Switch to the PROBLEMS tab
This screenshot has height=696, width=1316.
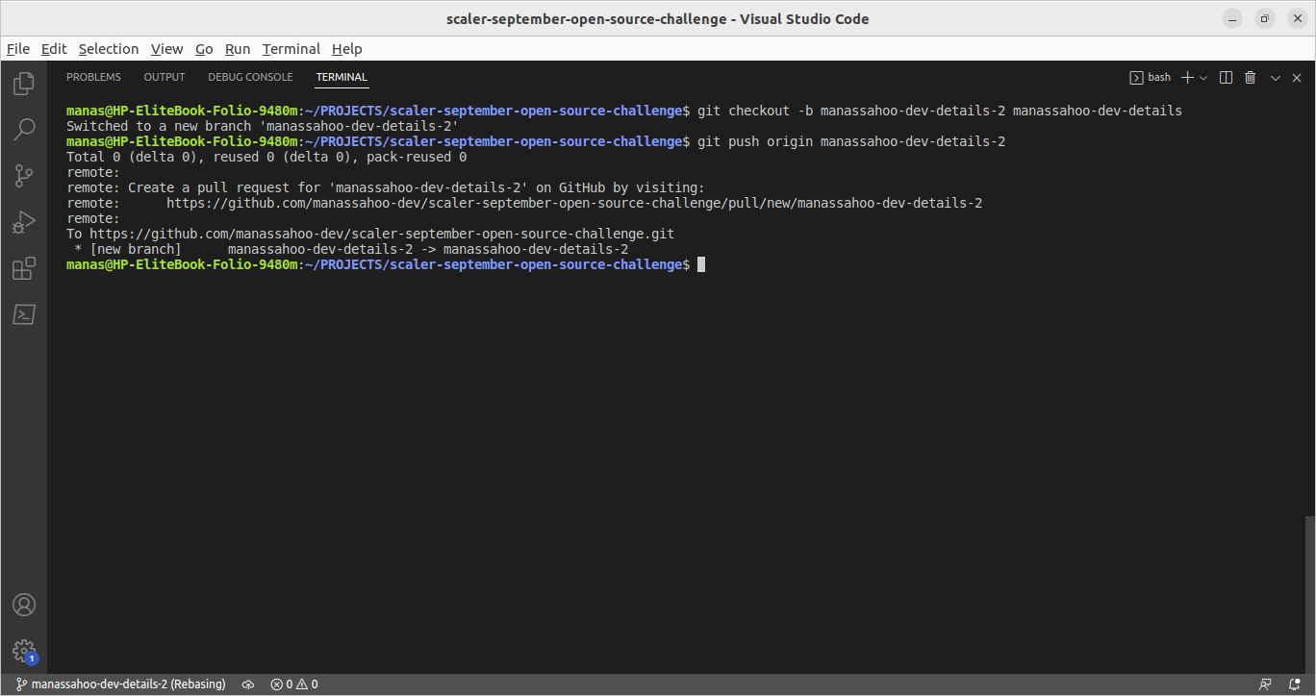click(x=93, y=77)
